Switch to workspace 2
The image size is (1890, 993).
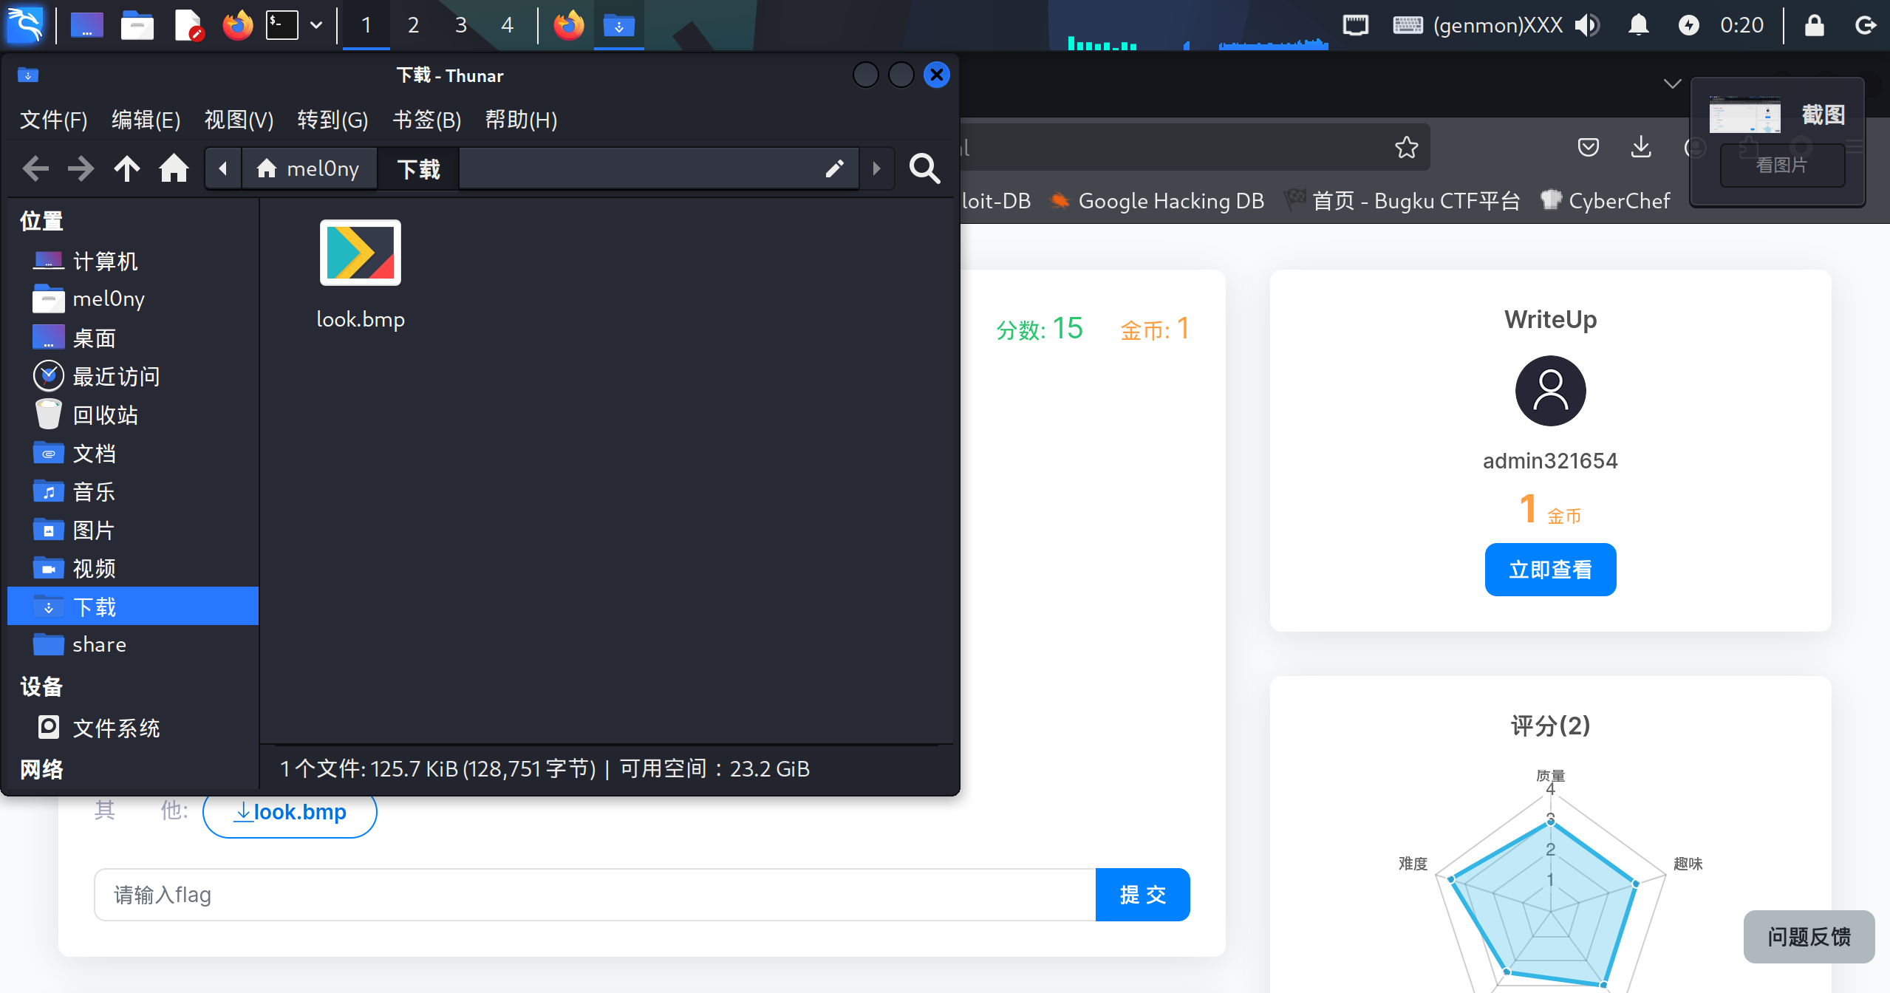413,25
